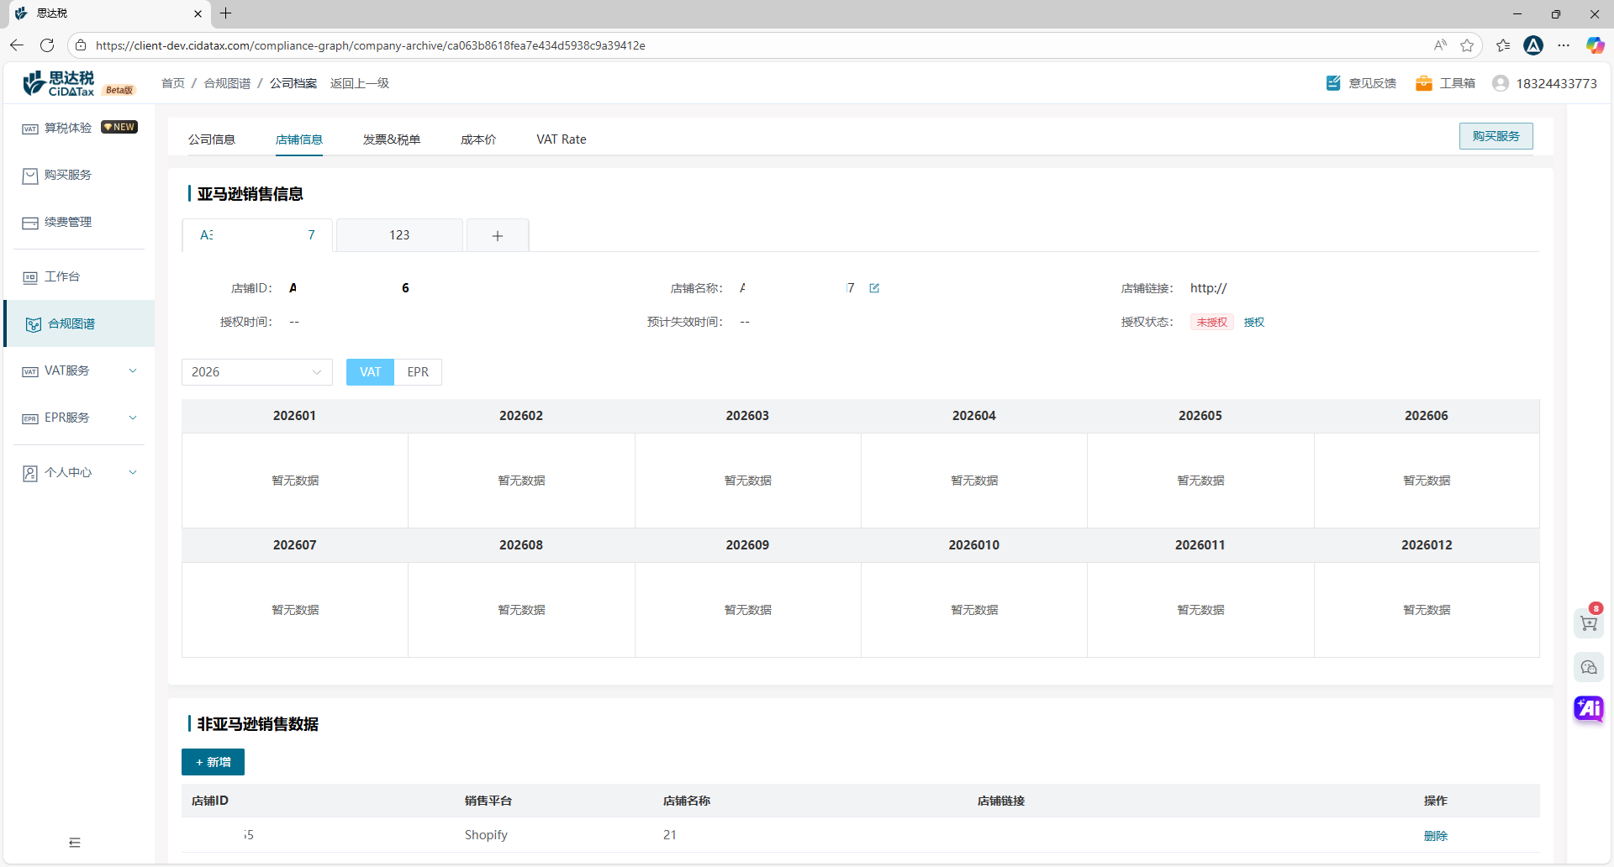Image resolution: width=1614 pixels, height=867 pixels.
Task: Click the 新增 button under non-Amazon sales
Action: point(213,762)
